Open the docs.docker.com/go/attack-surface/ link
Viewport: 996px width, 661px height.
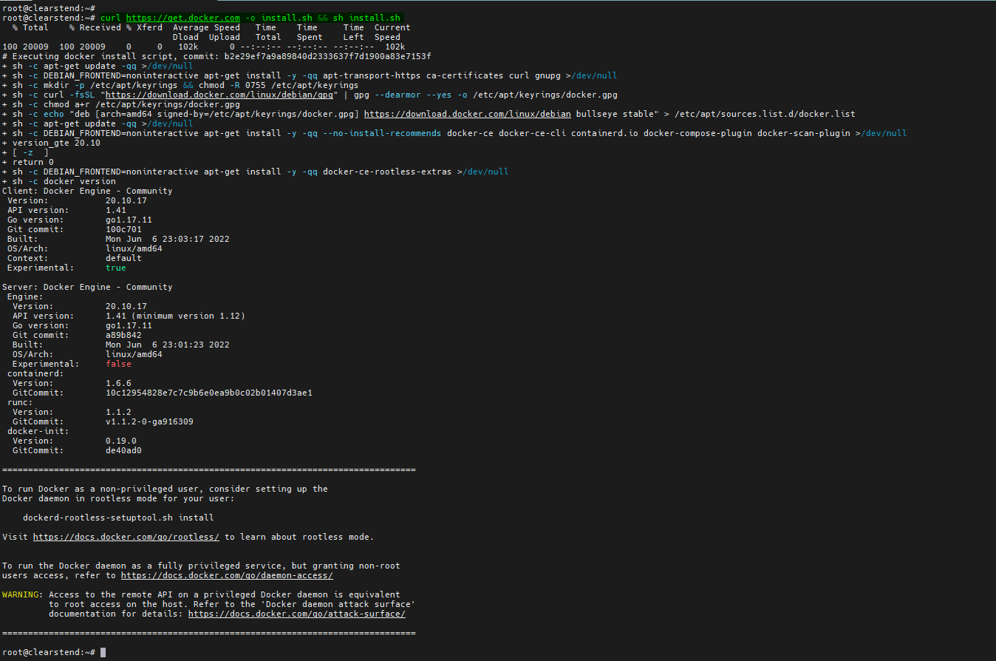tap(297, 614)
